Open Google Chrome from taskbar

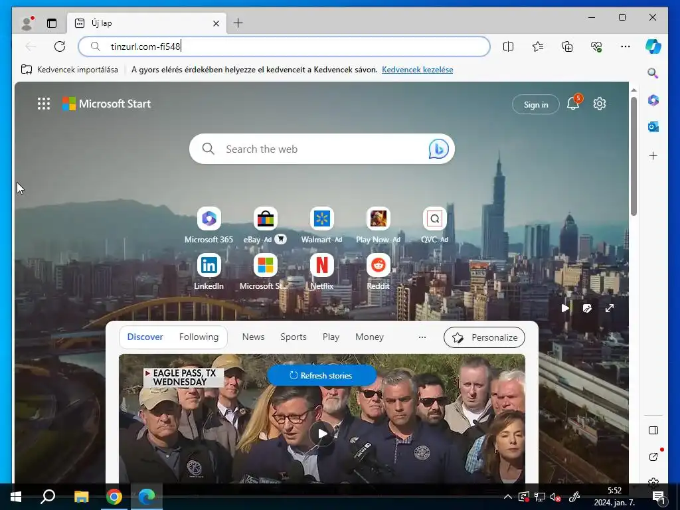coord(114,497)
